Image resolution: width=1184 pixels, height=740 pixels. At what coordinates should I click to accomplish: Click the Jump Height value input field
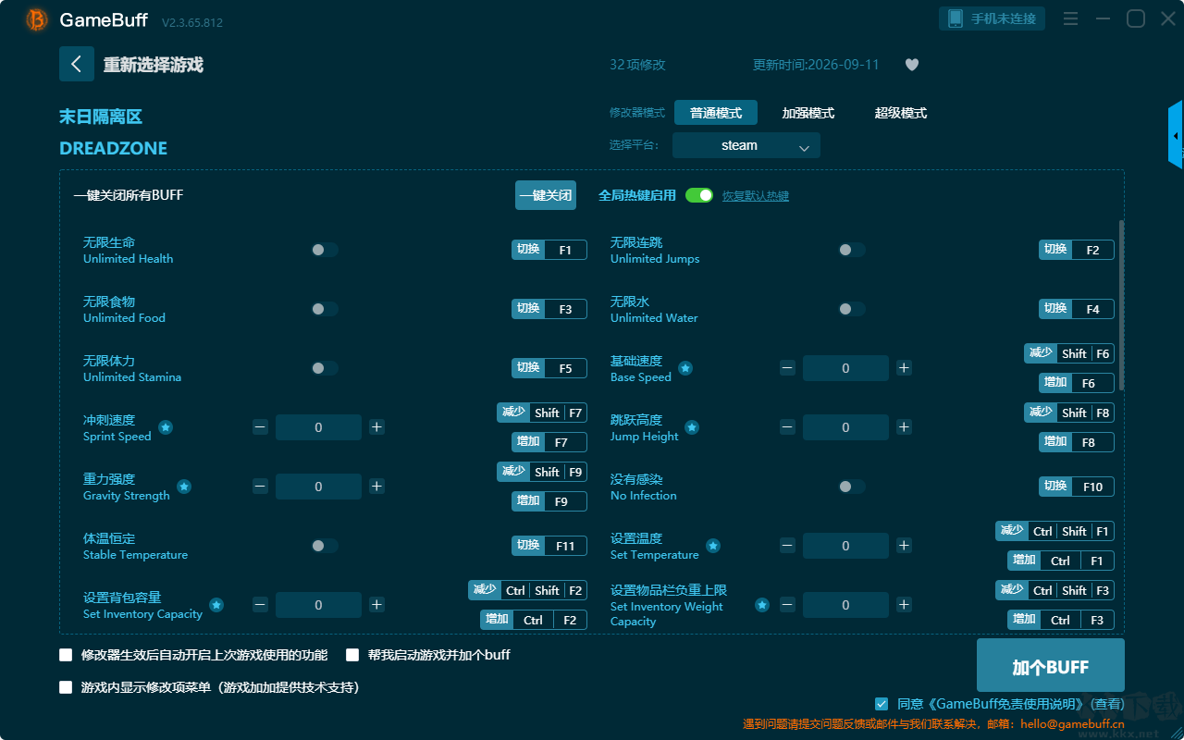pos(845,427)
